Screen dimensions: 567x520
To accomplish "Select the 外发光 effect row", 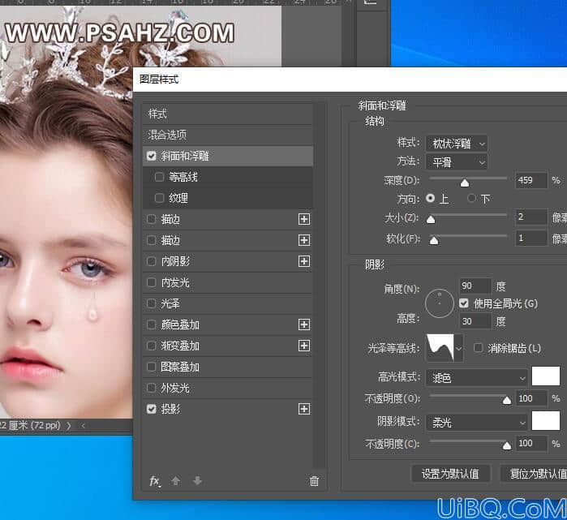I will click(x=227, y=388).
